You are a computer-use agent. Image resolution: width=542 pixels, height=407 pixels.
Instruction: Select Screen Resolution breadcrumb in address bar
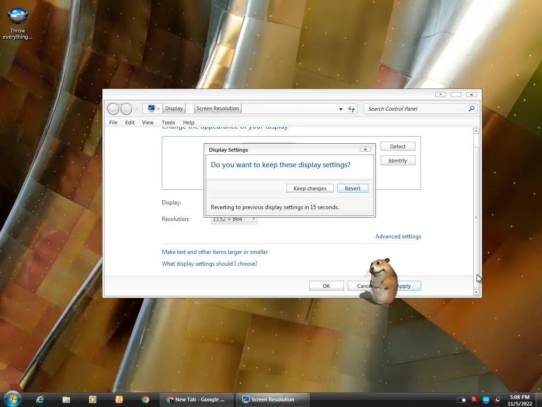(x=218, y=108)
